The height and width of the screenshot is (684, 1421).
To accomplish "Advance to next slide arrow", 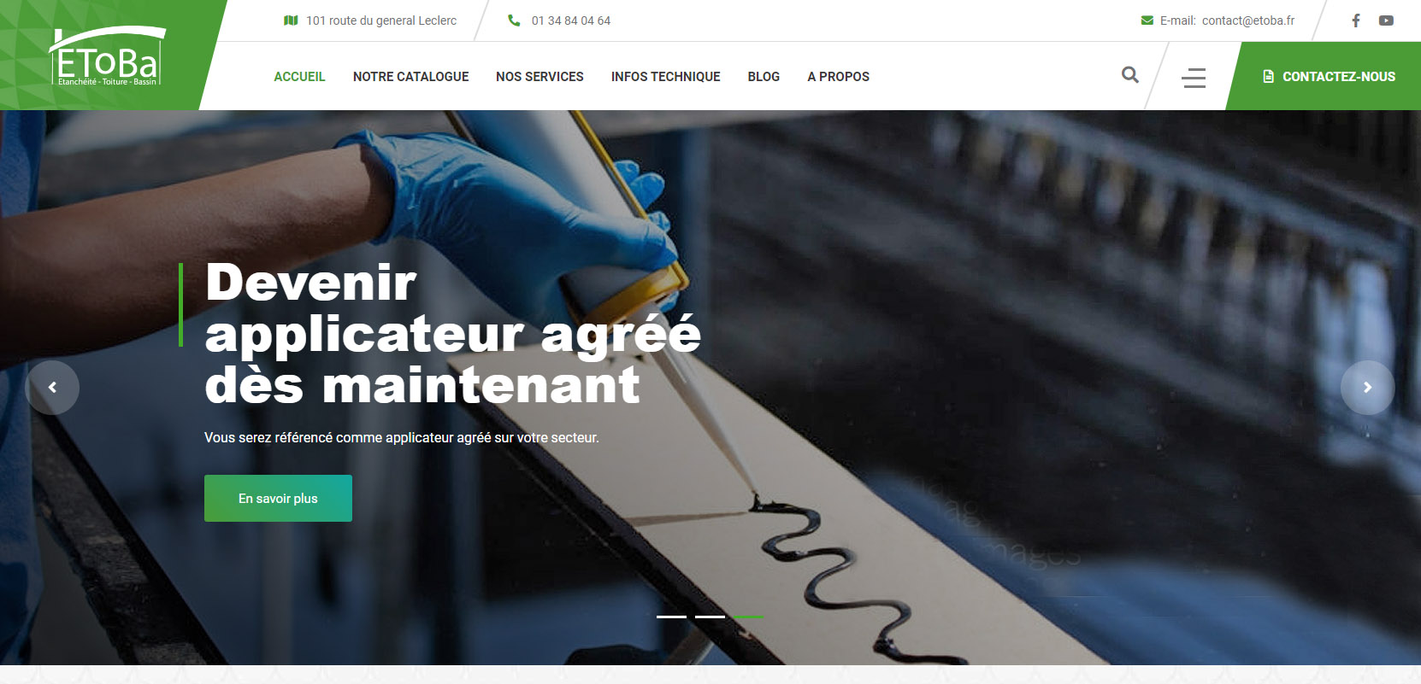I will coord(1367,388).
